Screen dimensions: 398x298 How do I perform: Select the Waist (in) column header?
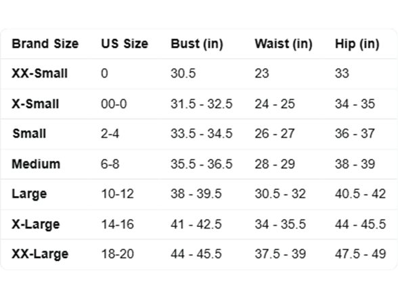(x=284, y=44)
